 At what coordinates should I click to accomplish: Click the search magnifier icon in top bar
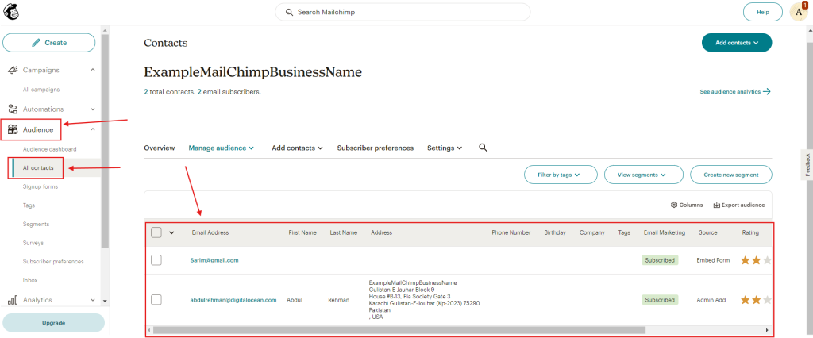click(289, 12)
